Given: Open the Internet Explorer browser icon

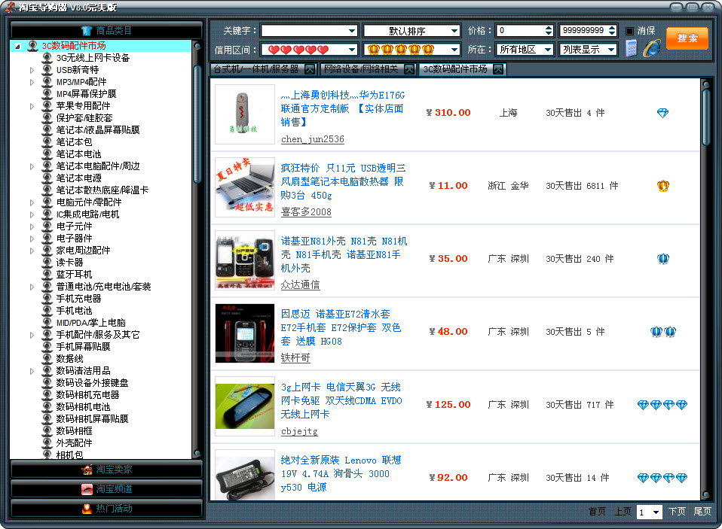Looking at the screenshot, I should pos(652,48).
